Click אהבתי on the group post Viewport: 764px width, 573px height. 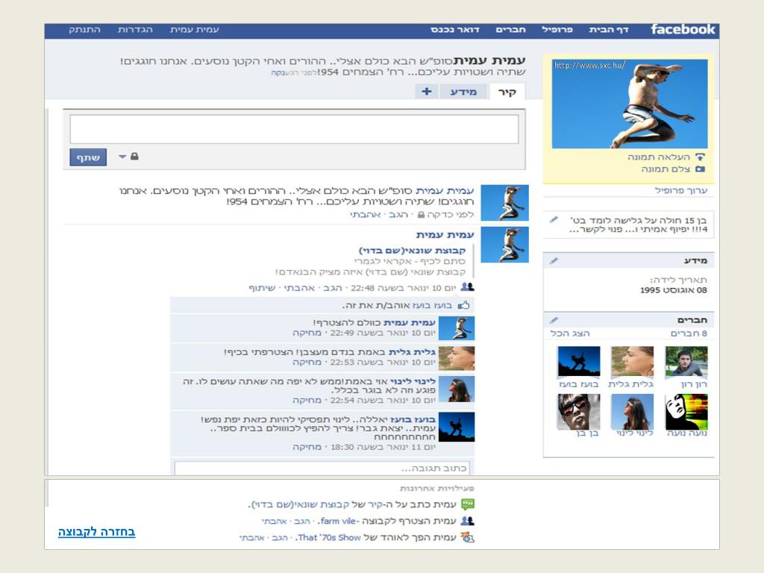click(x=299, y=288)
